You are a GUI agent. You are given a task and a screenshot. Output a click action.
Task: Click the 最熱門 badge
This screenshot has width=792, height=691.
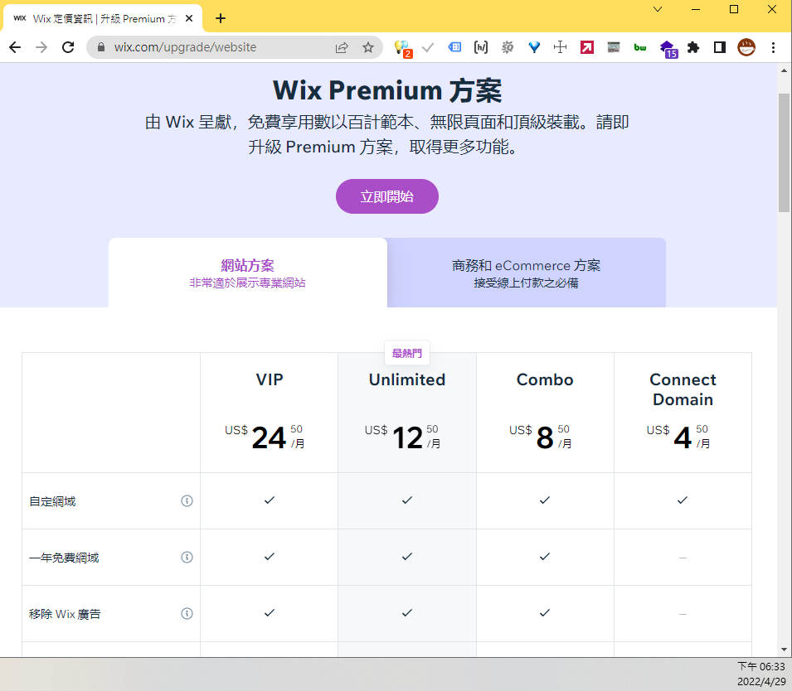407,353
